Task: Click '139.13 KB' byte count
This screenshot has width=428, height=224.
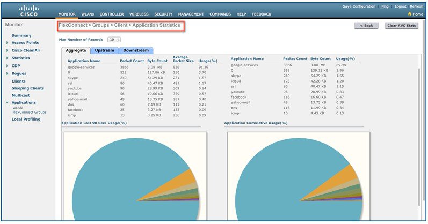Action: pyautogui.click(x=320, y=70)
